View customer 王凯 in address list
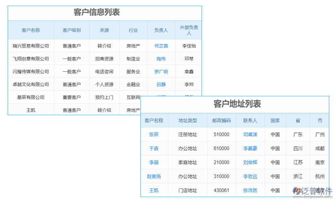This screenshot has width=336, height=202. pos(154,190)
